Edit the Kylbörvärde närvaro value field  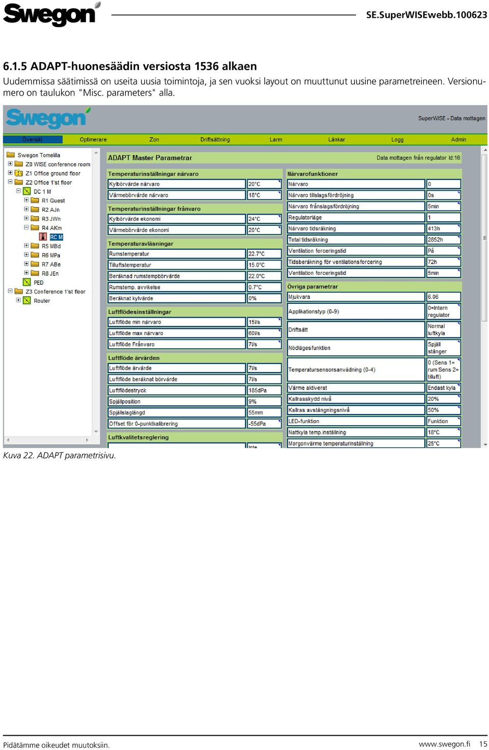click(264, 184)
